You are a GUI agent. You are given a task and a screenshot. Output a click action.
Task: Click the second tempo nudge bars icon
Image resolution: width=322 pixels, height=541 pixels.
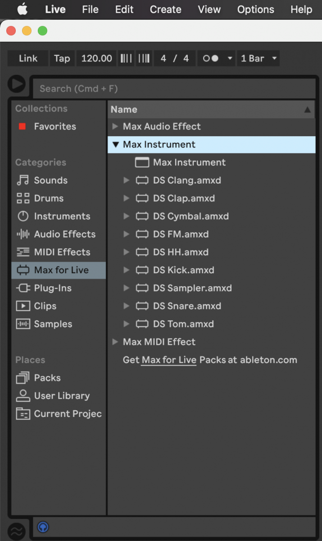[x=144, y=58]
